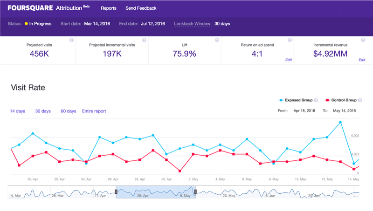
Task: Click the yellow In Progress status dot
Action: (x=26, y=24)
